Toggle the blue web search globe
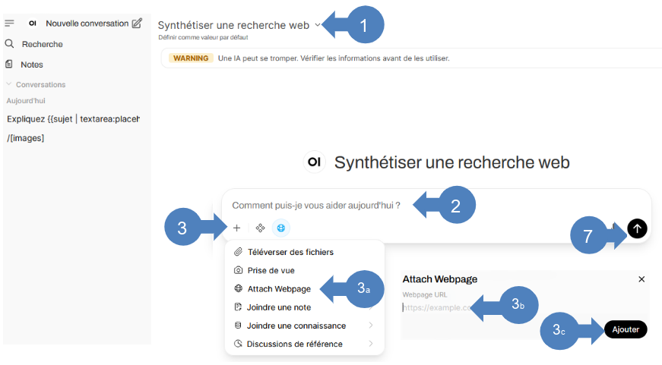662x365 pixels. (x=281, y=228)
